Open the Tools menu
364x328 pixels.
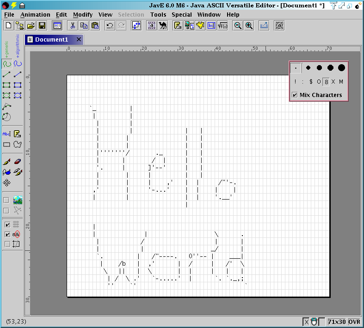click(158, 15)
